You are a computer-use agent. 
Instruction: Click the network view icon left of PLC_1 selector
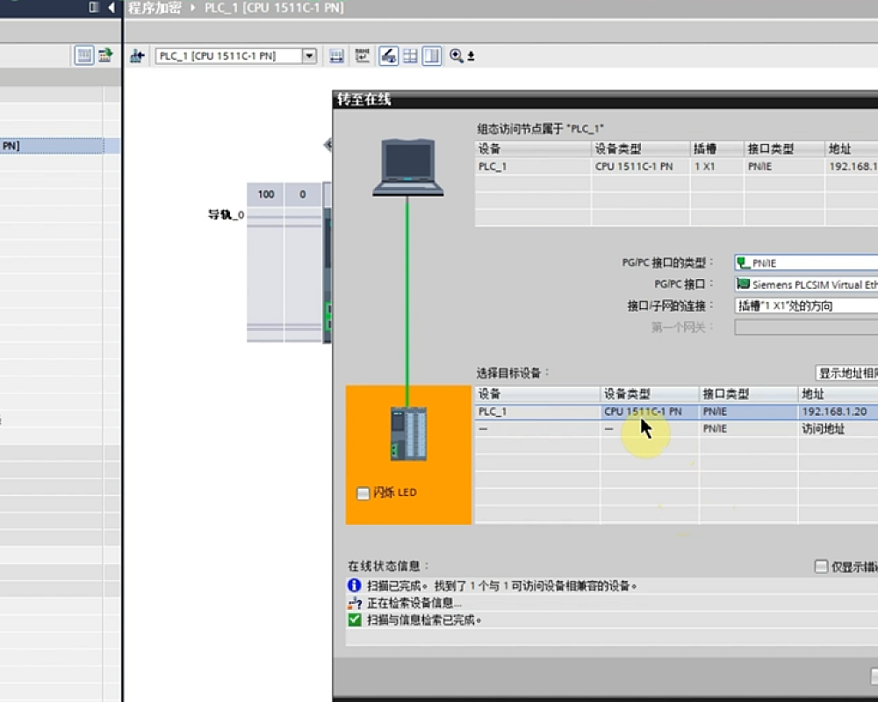pos(137,56)
